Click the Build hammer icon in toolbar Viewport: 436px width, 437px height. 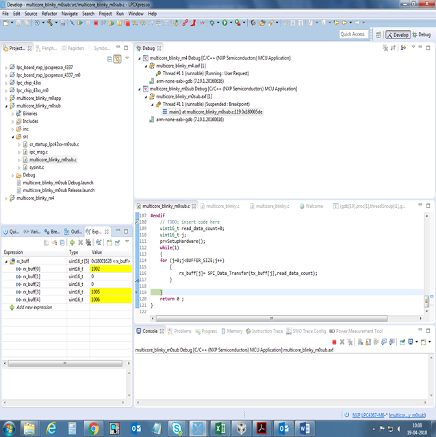pos(50,23)
